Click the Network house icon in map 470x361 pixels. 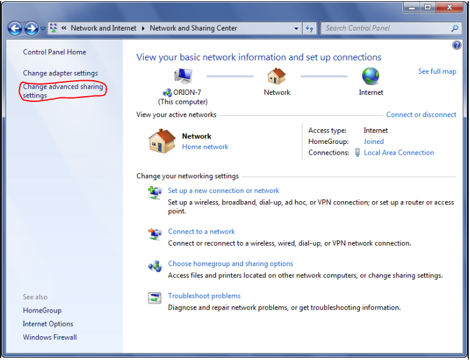(x=276, y=76)
